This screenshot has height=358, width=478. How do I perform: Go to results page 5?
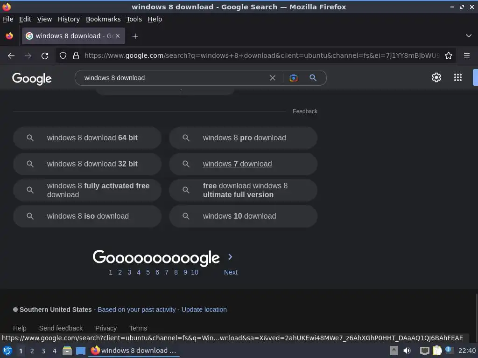[x=148, y=272]
